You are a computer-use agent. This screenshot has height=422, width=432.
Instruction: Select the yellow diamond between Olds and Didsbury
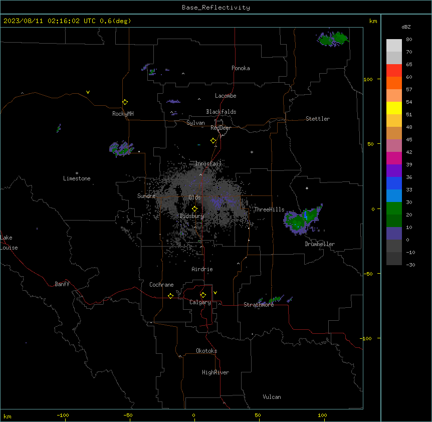pos(195,209)
